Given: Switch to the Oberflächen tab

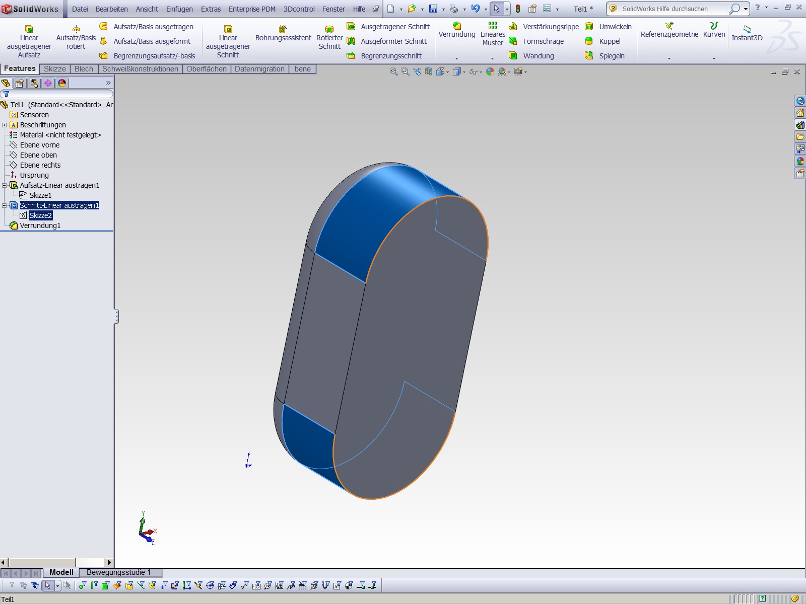Looking at the screenshot, I should pyautogui.click(x=207, y=69).
